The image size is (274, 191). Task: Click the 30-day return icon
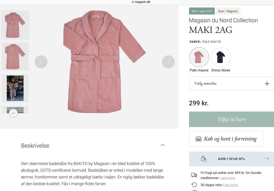[x=194, y=185]
